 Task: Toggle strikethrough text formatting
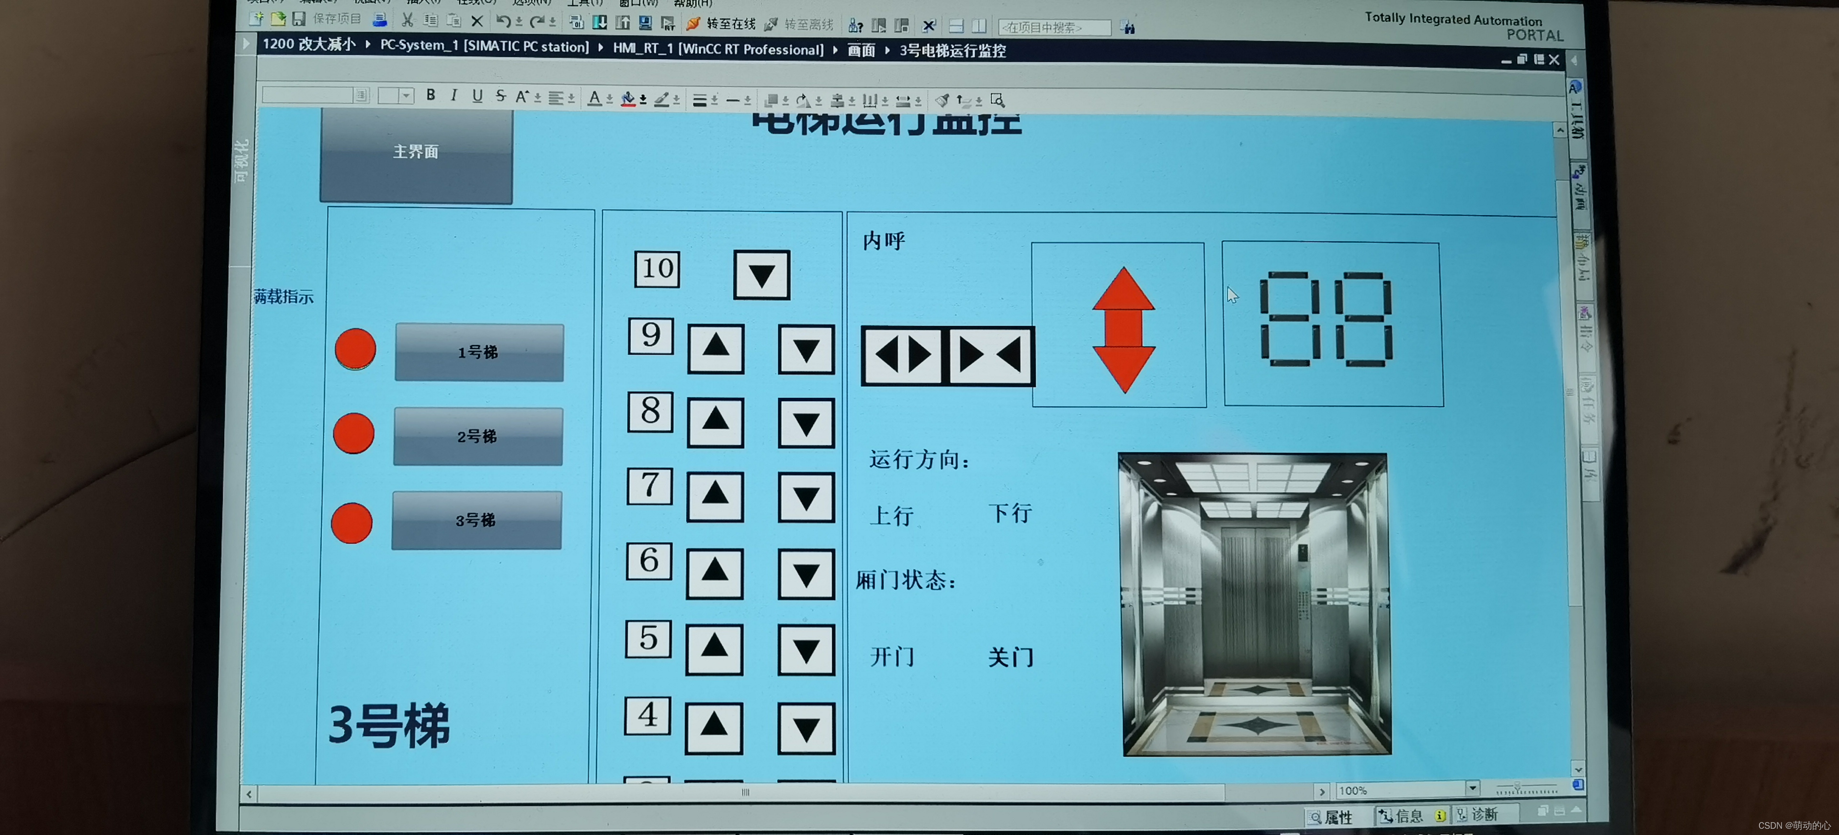(x=500, y=96)
